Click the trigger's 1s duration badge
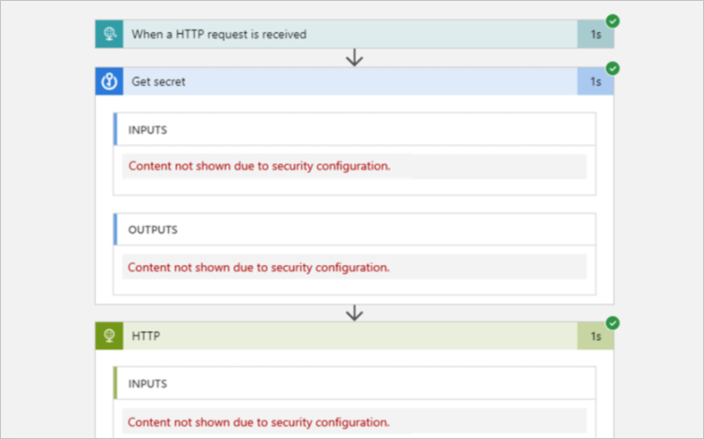 (x=595, y=35)
